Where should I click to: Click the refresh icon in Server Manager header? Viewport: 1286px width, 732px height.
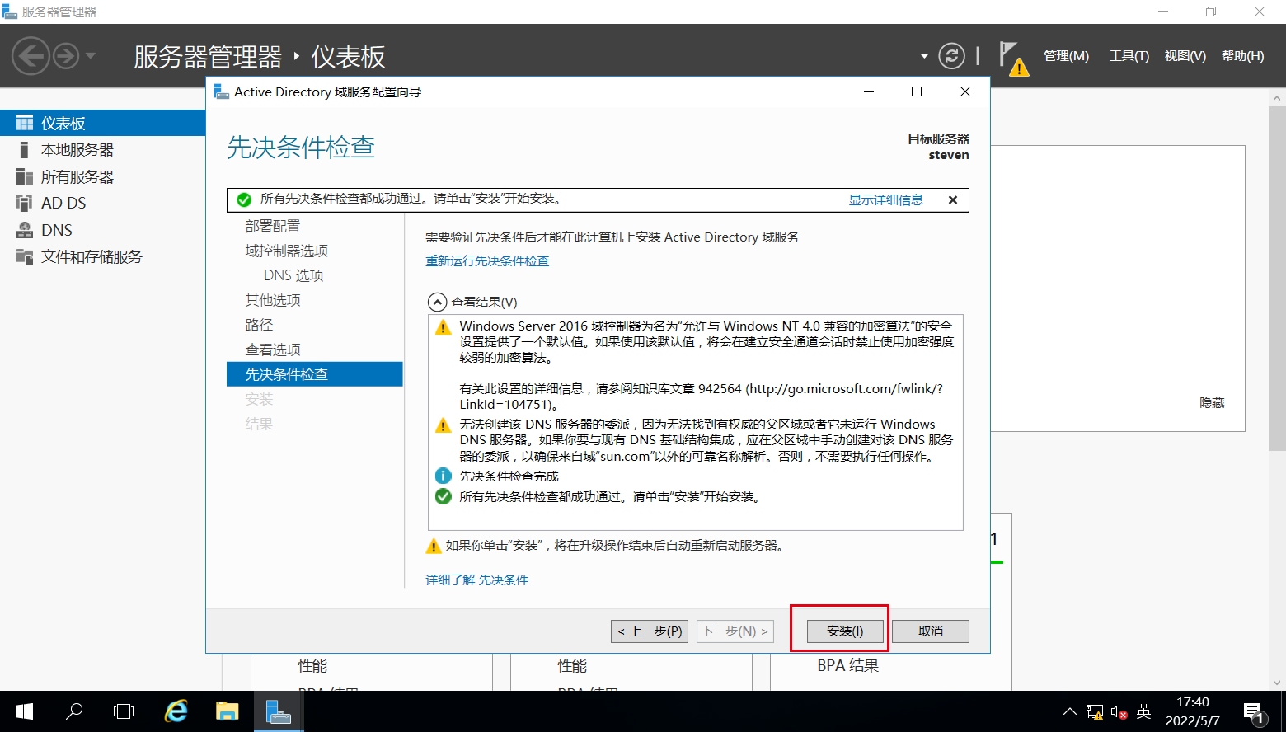951,56
